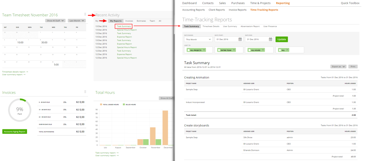Expand the This Month date range dropdown

point(198,39)
